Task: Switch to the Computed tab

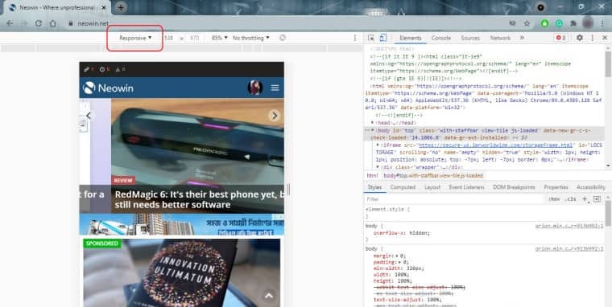Action: click(x=403, y=187)
